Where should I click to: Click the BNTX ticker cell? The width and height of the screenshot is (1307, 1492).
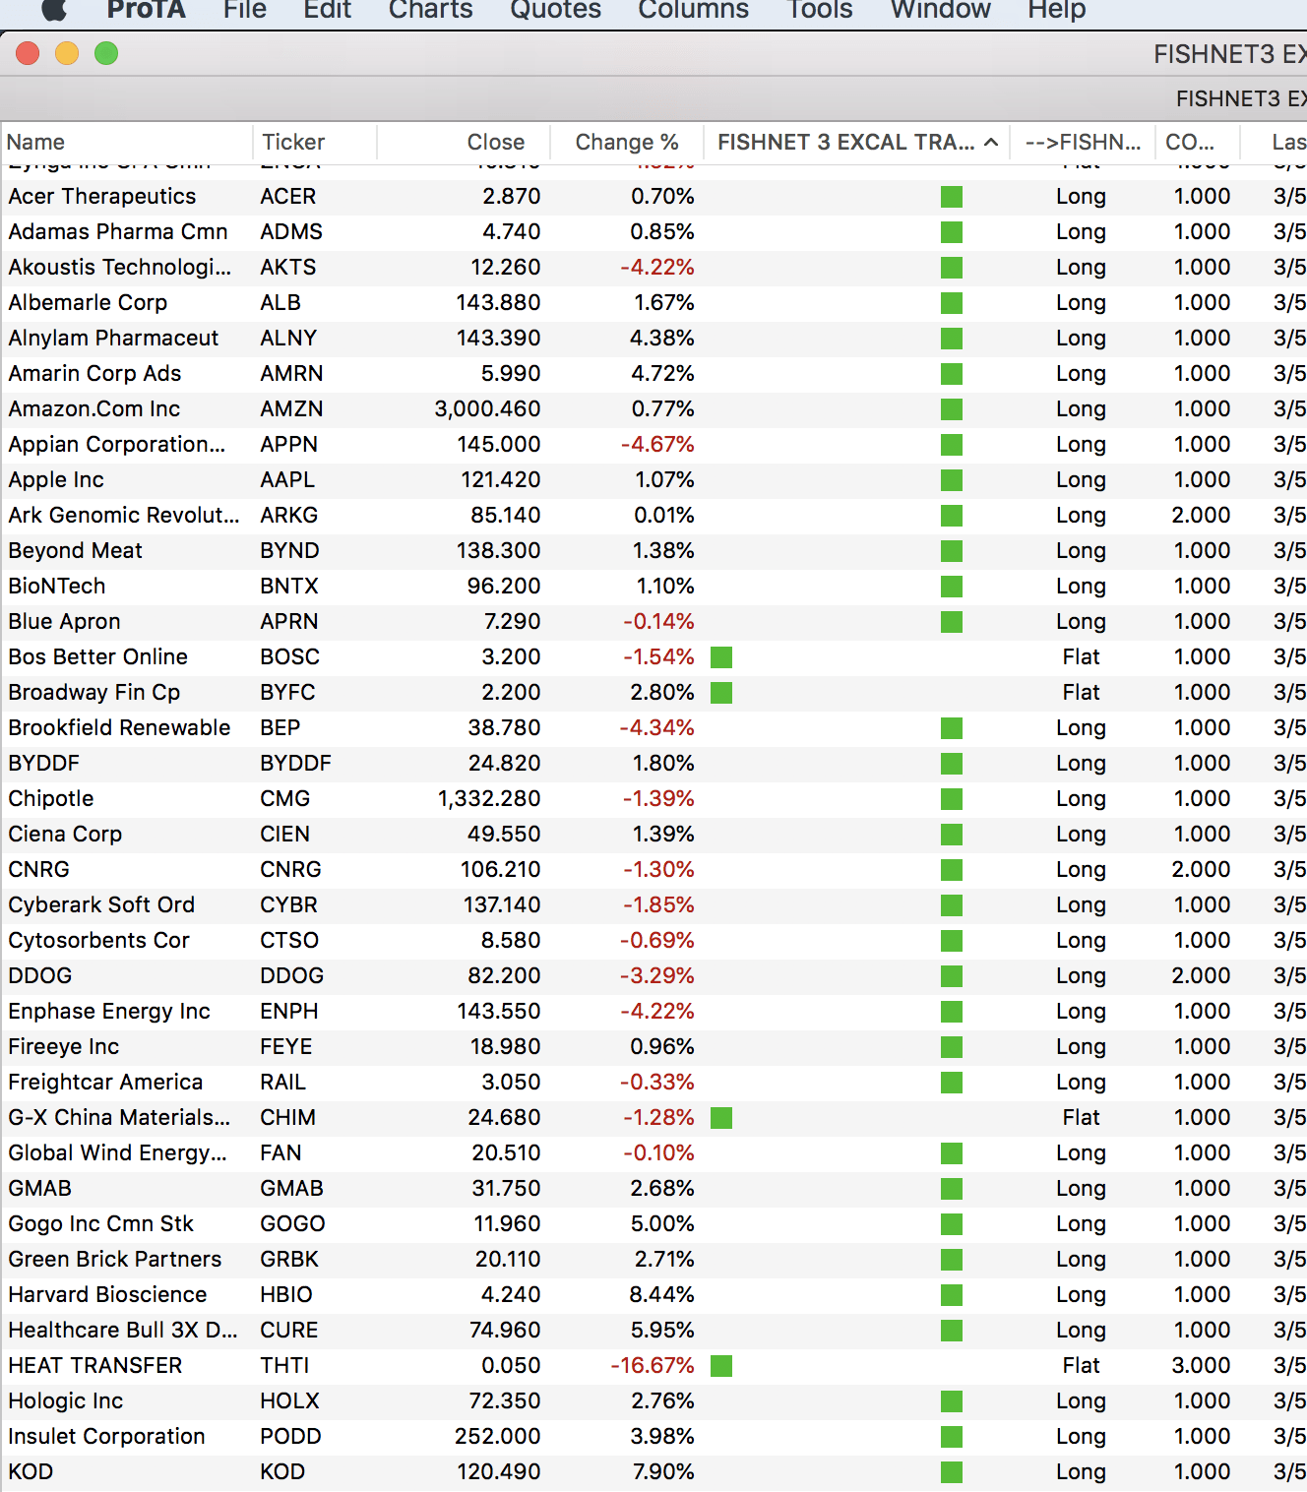(289, 586)
